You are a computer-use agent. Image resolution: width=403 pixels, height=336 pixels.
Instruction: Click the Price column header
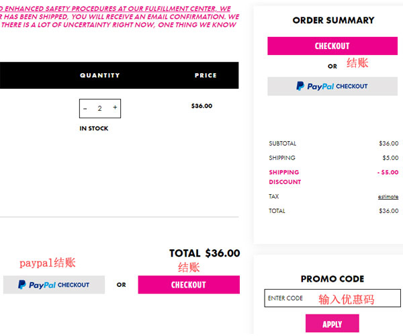206,75
